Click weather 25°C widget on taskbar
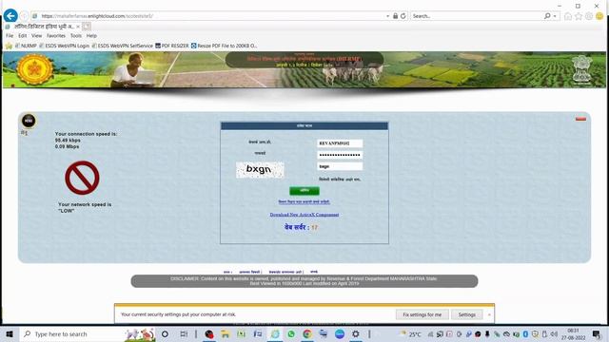This screenshot has height=342, width=609. click(411, 333)
